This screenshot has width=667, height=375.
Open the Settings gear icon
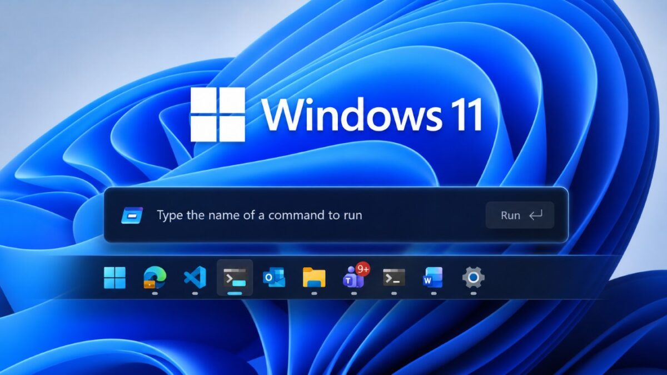pyautogui.click(x=474, y=277)
